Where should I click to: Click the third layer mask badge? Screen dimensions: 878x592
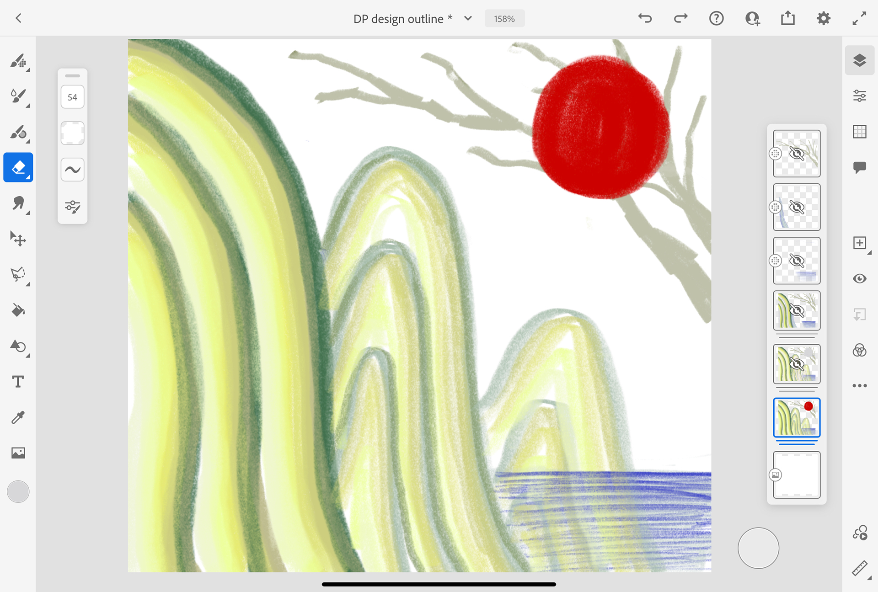coord(775,261)
